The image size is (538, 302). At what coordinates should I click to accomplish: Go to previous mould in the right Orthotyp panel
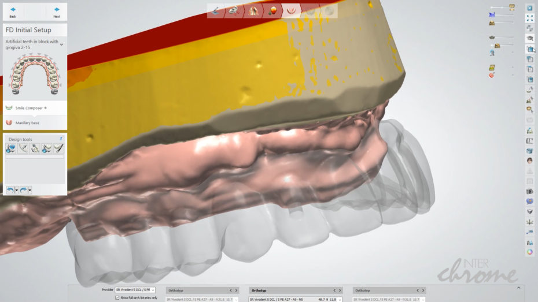(x=418, y=290)
